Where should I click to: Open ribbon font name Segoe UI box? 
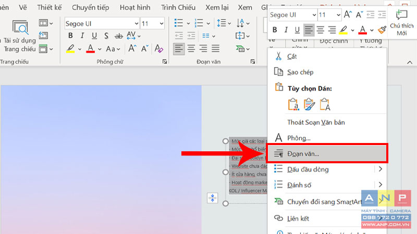click(102, 23)
